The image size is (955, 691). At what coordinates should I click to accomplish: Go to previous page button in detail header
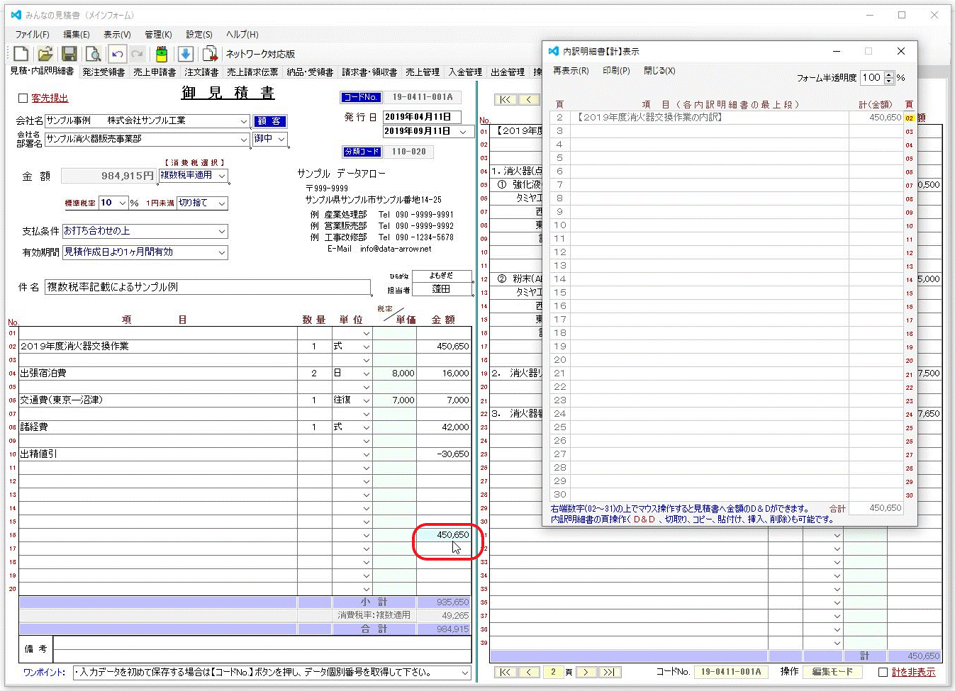[529, 99]
